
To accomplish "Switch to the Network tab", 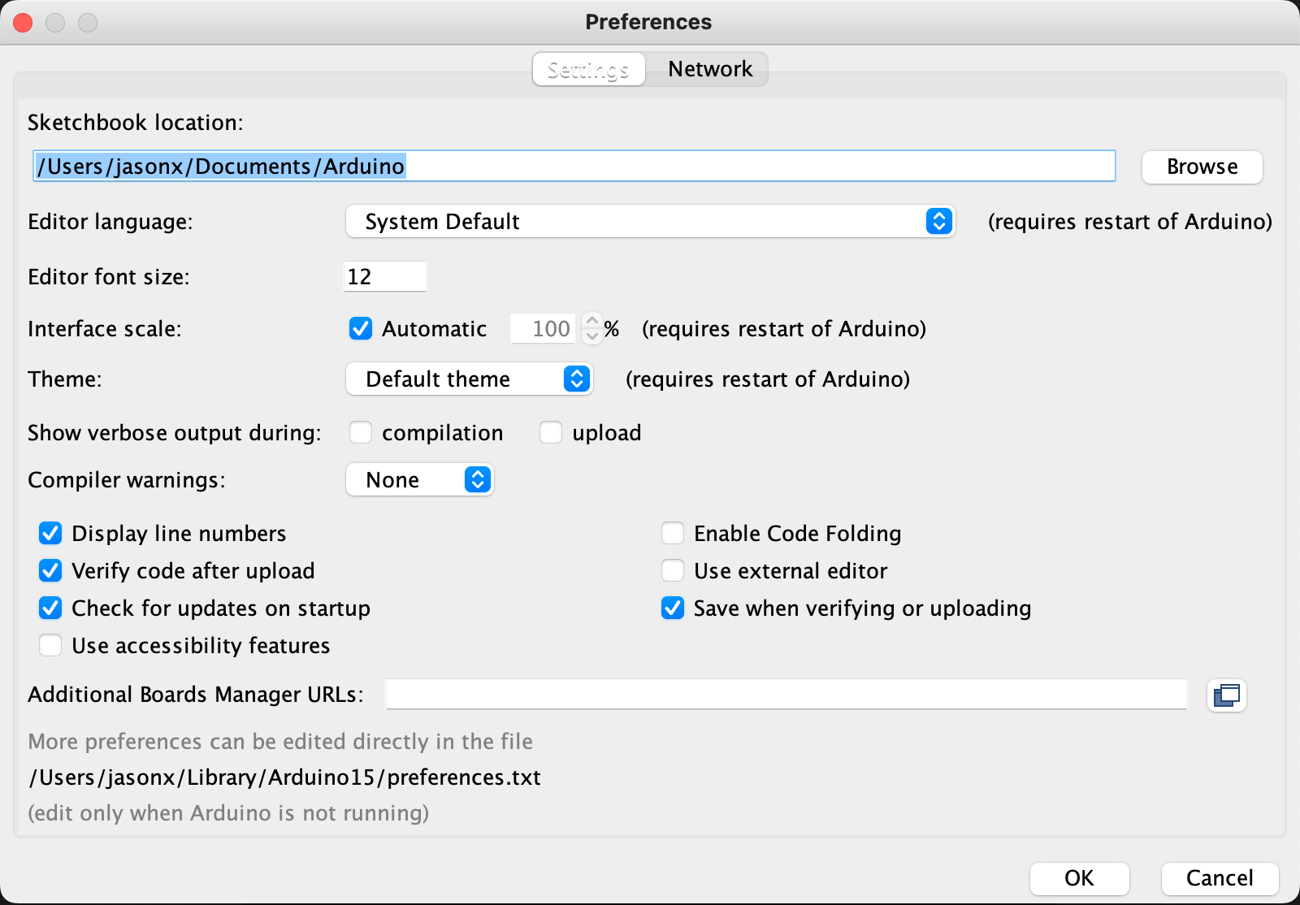I will [x=709, y=69].
